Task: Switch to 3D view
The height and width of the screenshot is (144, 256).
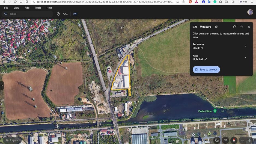Action: click(225, 140)
